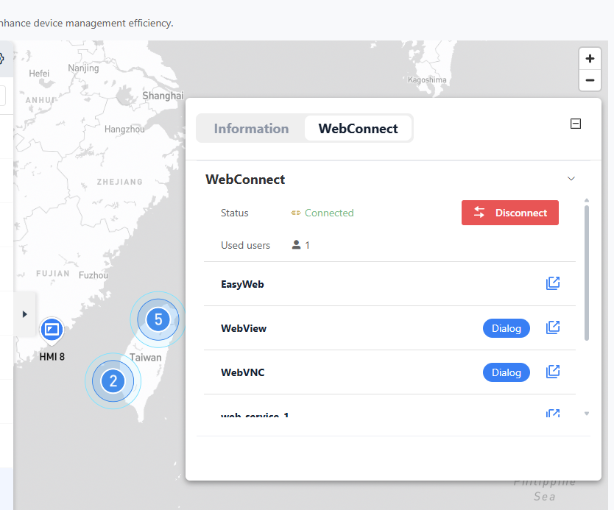This screenshot has width=614, height=510.
Task: Switch to the Information tab
Action: point(251,129)
